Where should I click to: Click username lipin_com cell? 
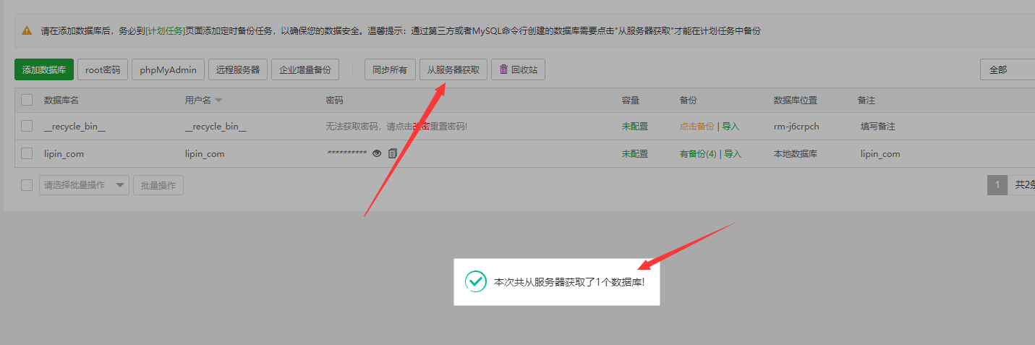[x=205, y=154]
